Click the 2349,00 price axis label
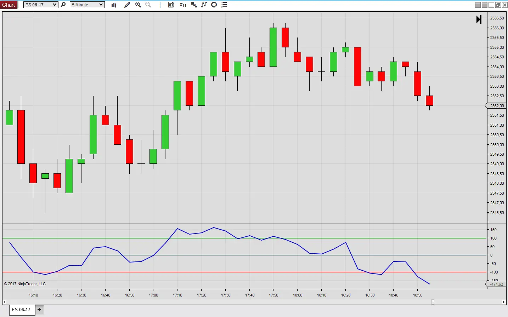This screenshot has height=317, width=508. 497,164
